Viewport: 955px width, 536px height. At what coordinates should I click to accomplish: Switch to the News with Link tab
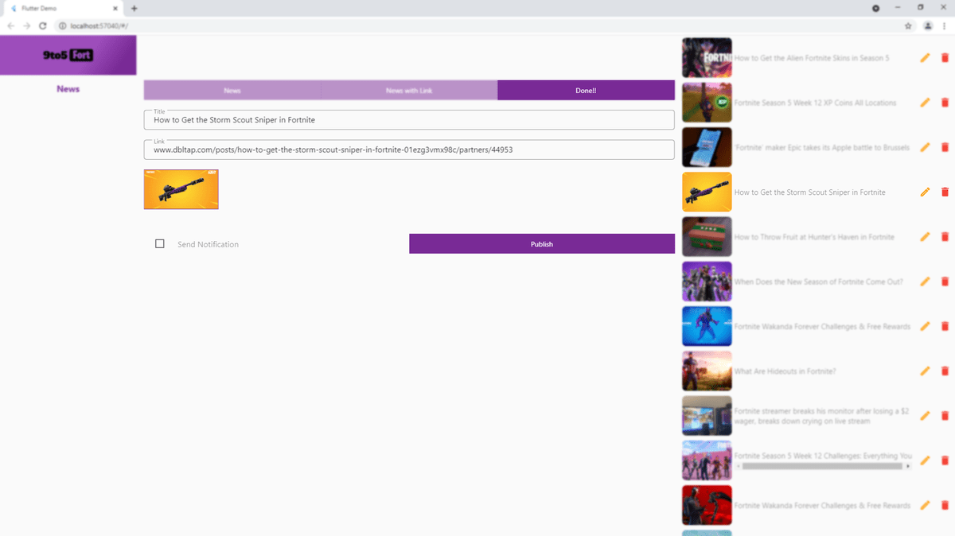pyautogui.click(x=408, y=90)
